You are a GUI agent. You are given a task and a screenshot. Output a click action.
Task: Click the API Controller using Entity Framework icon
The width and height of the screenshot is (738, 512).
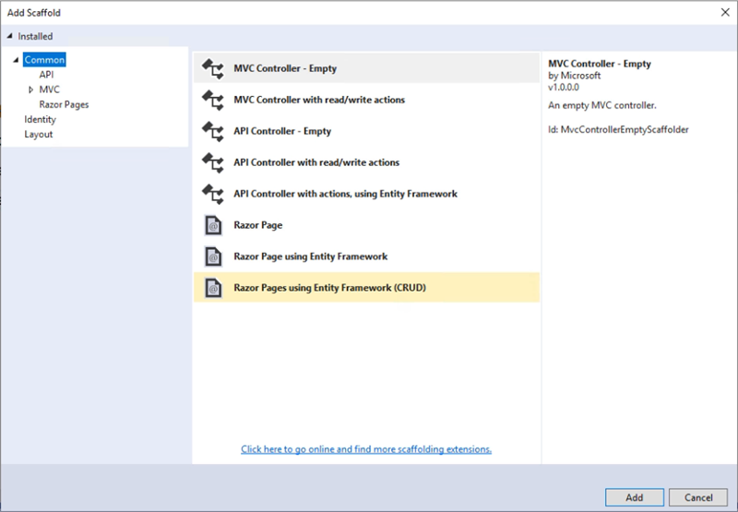tap(213, 194)
